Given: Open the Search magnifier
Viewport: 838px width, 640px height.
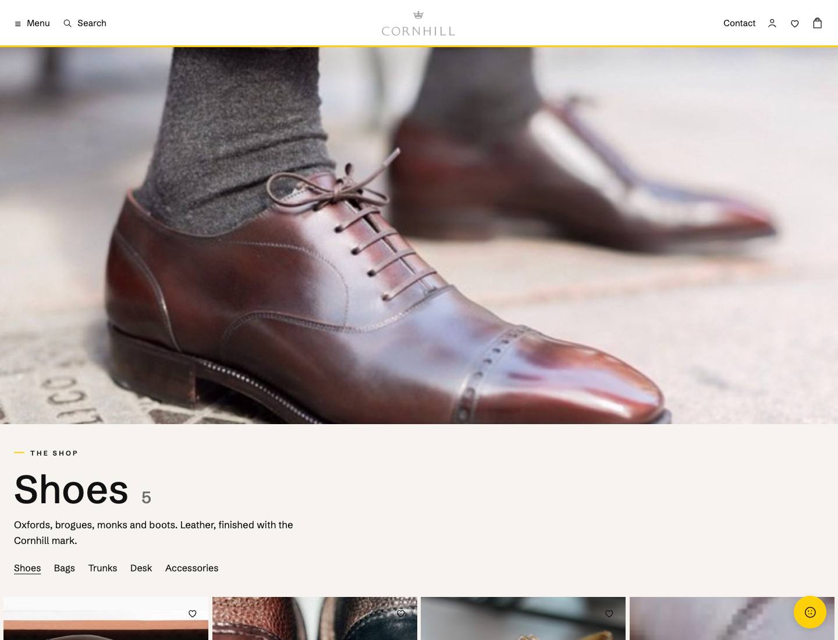Looking at the screenshot, I should [85, 23].
